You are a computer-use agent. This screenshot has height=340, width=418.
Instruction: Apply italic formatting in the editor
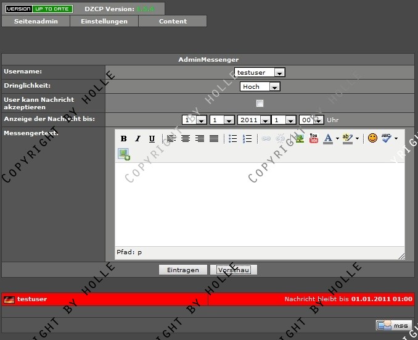point(137,139)
